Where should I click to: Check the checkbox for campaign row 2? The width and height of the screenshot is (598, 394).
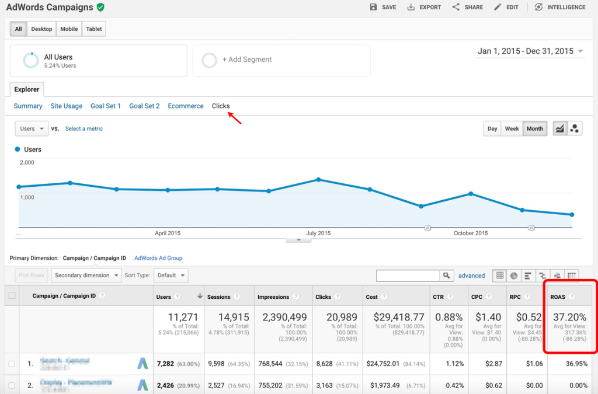[x=11, y=385]
